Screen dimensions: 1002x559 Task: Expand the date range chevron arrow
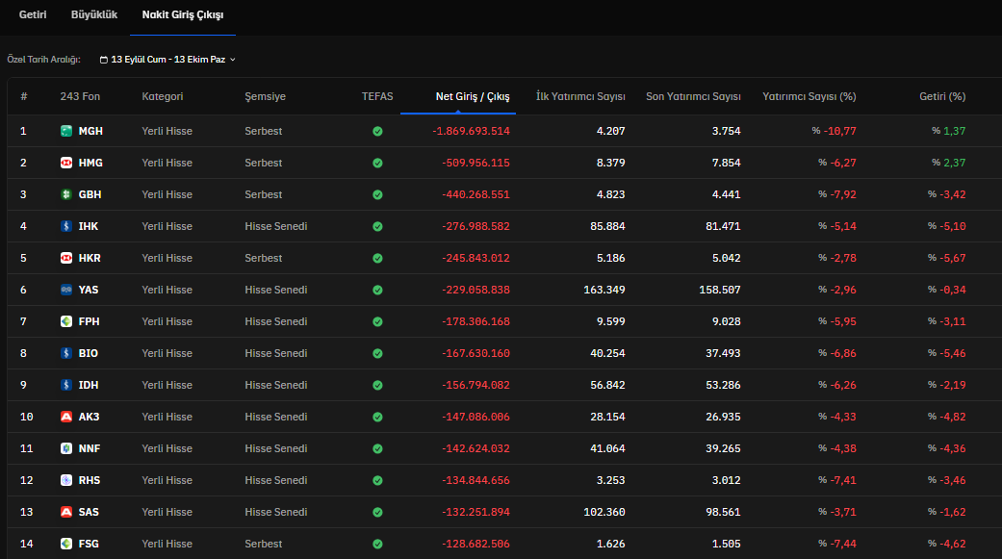click(233, 60)
